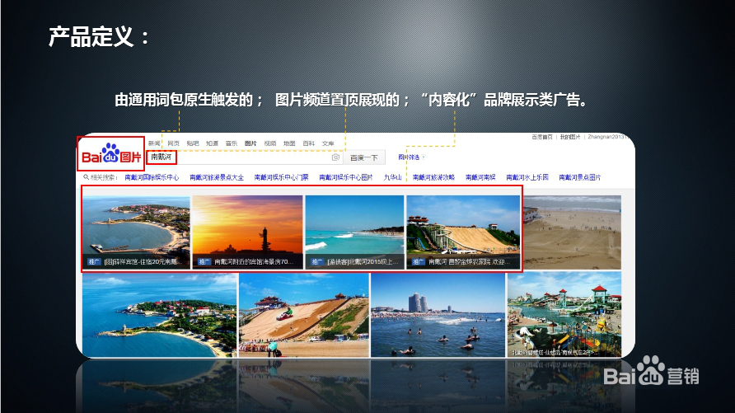
Task: Click the search field containing 南戴河
Action: (239, 157)
